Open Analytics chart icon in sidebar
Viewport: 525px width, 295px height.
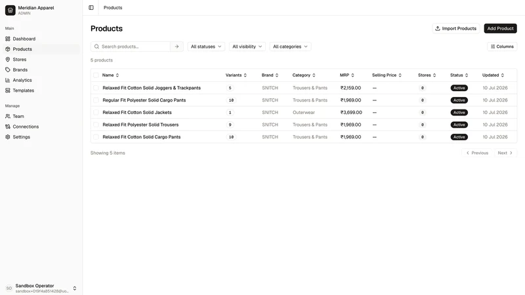pos(8,80)
